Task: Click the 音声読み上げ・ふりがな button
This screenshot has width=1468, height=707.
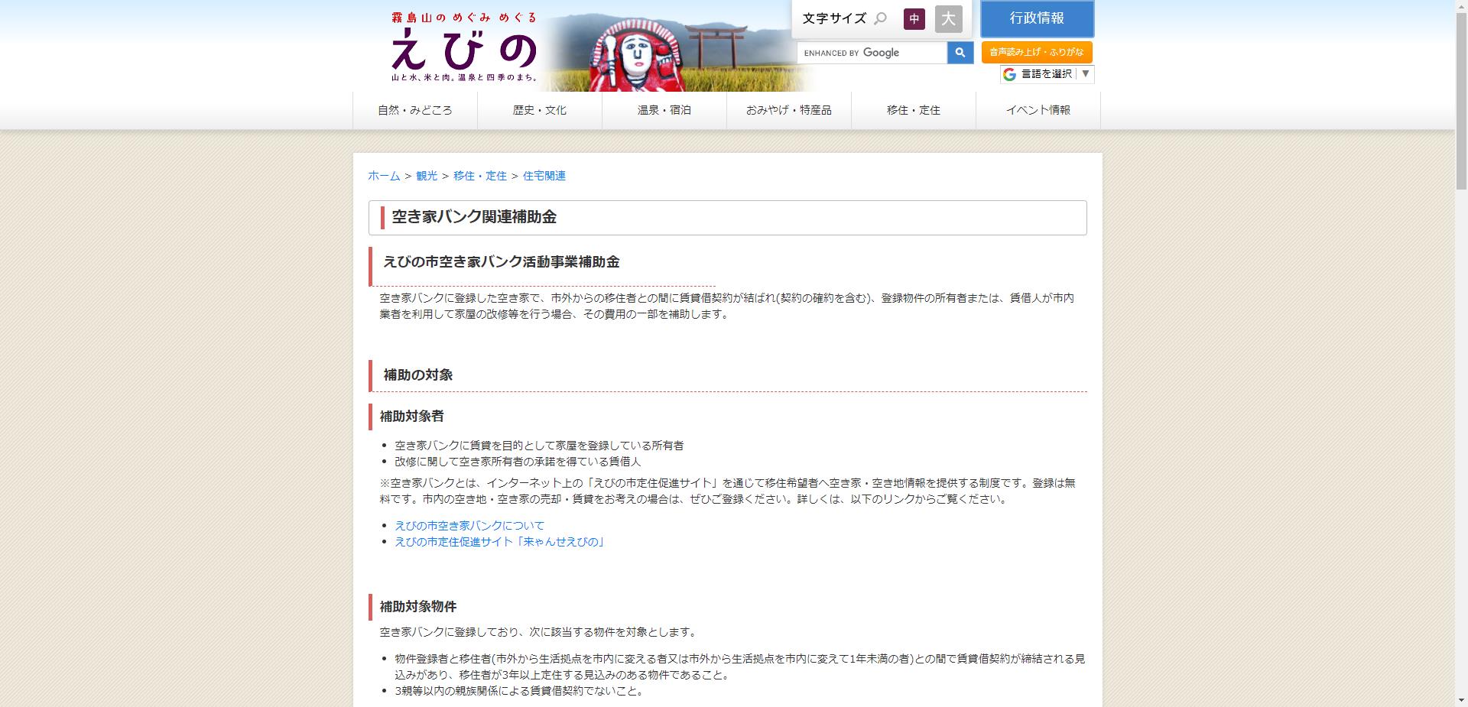Action: click(1037, 52)
